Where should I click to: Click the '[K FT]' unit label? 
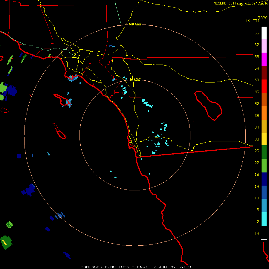coord(253,21)
